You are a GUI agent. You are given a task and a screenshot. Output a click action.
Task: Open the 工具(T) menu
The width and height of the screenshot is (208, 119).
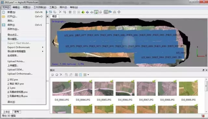tap(53, 7)
